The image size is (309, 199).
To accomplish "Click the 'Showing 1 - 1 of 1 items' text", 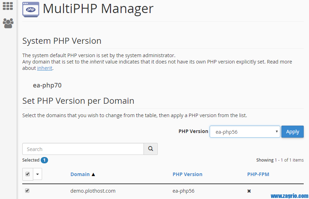I will tap(280, 160).
